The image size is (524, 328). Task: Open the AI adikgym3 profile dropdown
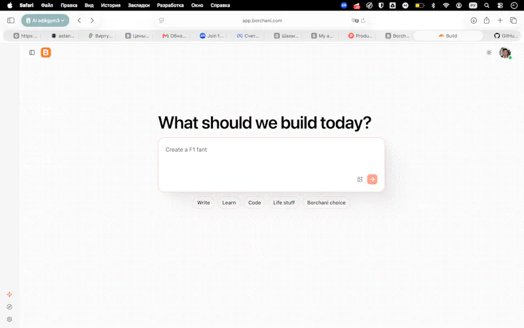(45, 20)
